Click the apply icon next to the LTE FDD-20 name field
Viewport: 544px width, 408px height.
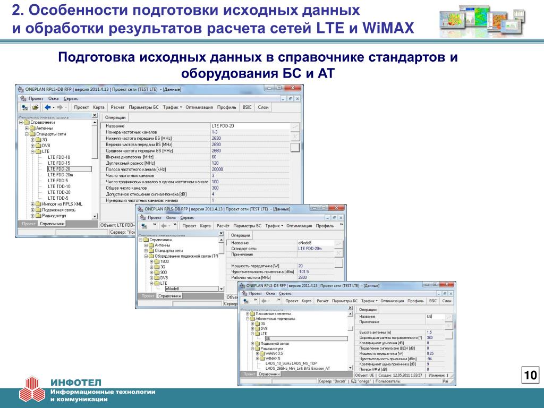(295, 127)
